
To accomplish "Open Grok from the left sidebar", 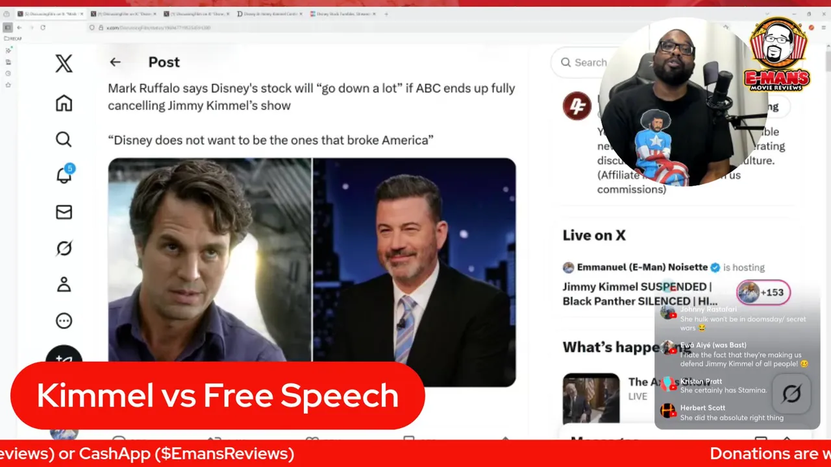I will pos(64,248).
